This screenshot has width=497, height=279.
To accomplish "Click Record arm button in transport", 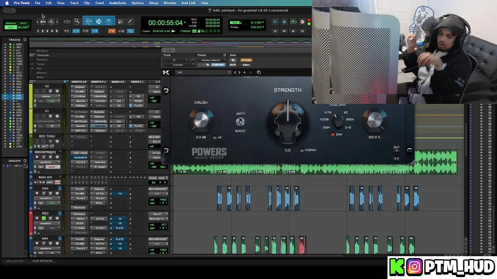I will pyautogui.click(x=302, y=22).
